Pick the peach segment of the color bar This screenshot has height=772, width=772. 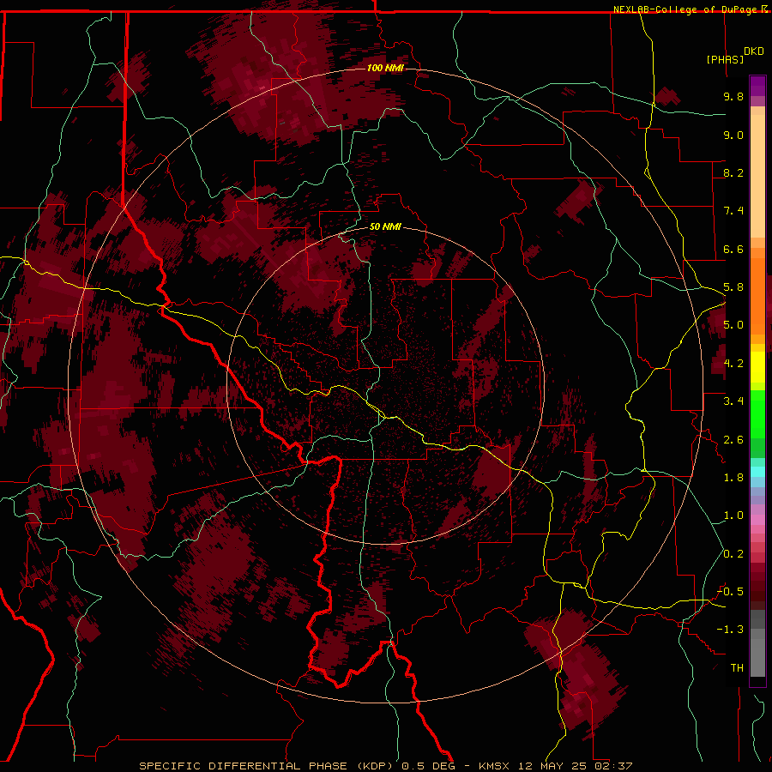pos(757,176)
